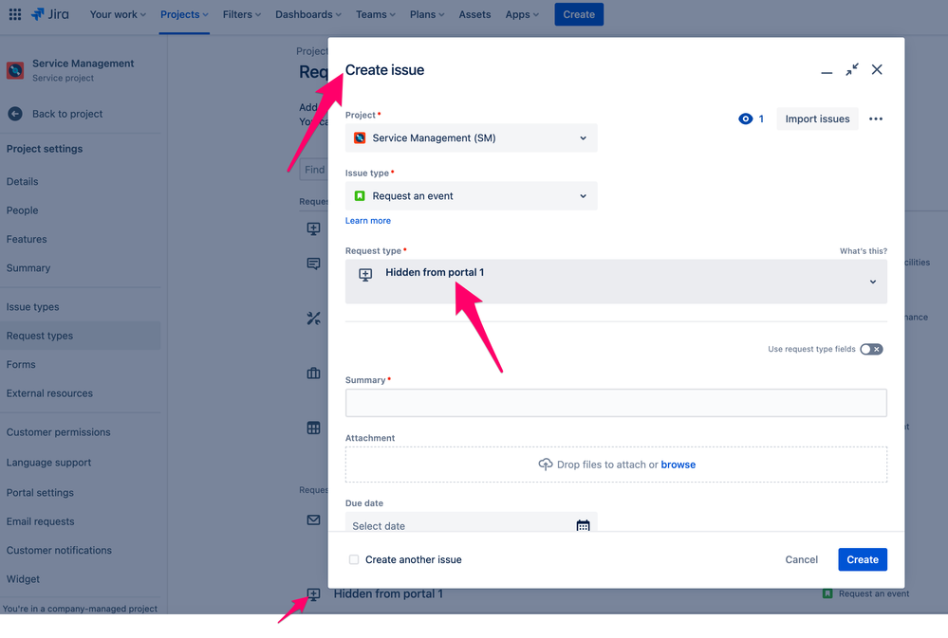The image size is (948, 638).
Task: Click the briefcase request type icon
Action: pyautogui.click(x=313, y=374)
